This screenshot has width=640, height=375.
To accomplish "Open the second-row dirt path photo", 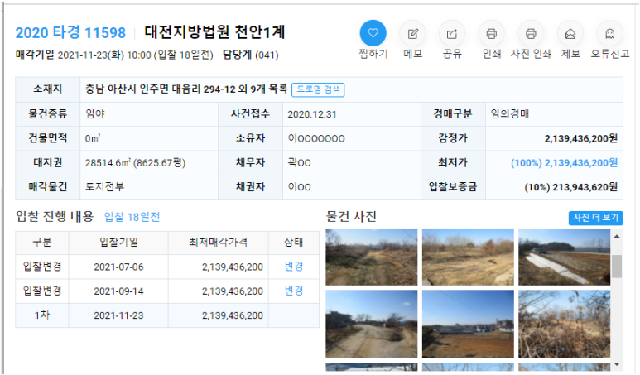I will click(372, 324).
